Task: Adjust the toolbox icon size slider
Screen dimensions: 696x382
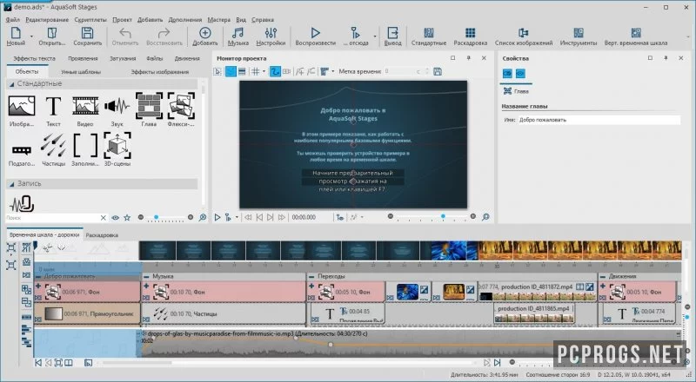Action: (165, 217)
